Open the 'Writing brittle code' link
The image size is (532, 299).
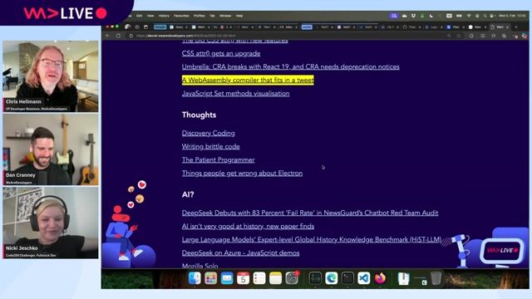click(210, 146)
